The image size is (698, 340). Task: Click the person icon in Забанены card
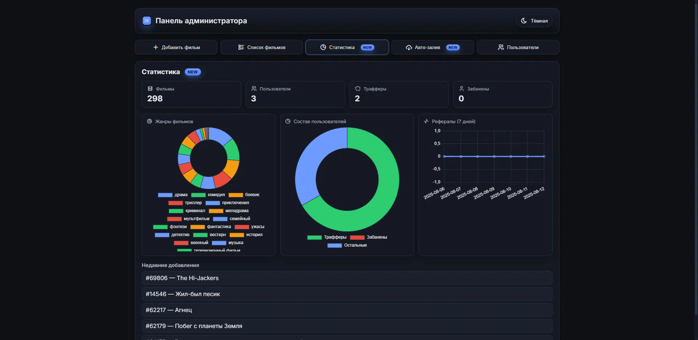[461, 89]
